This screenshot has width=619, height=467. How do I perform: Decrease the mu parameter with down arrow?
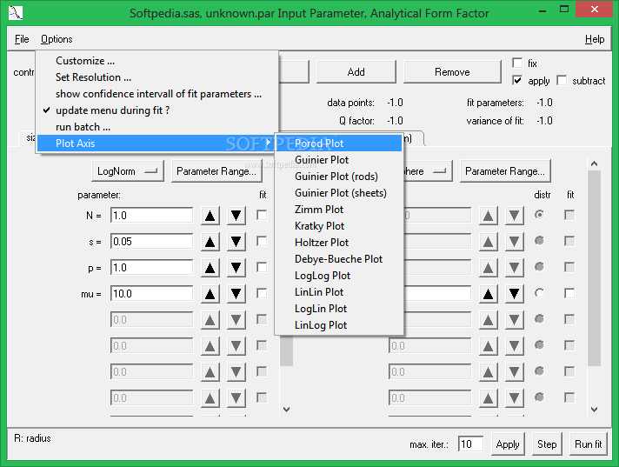pyautogui.click(x=236, y=294)
